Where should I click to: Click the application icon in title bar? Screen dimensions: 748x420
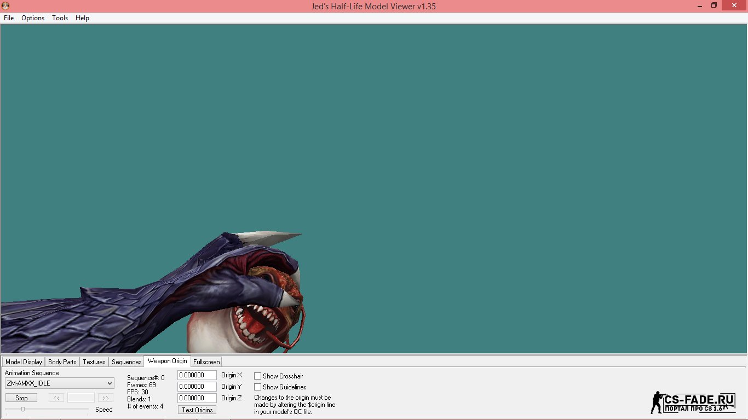tap(6, 6)
